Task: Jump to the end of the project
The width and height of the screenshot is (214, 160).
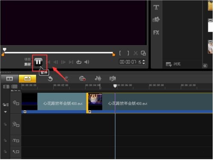Action: pyautogui.click(x=71, y=62)
